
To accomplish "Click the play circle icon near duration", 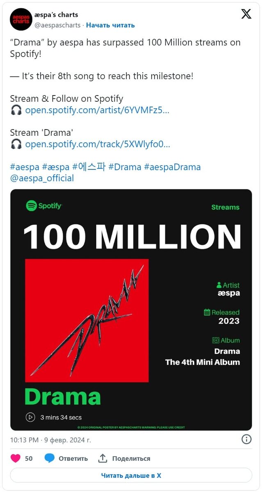I will (x=30, y=417).
